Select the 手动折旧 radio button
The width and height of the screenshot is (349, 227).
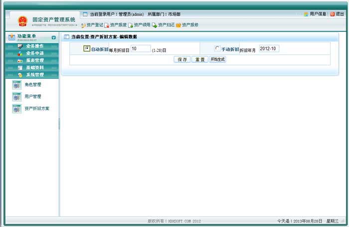(x=217, y=48)
